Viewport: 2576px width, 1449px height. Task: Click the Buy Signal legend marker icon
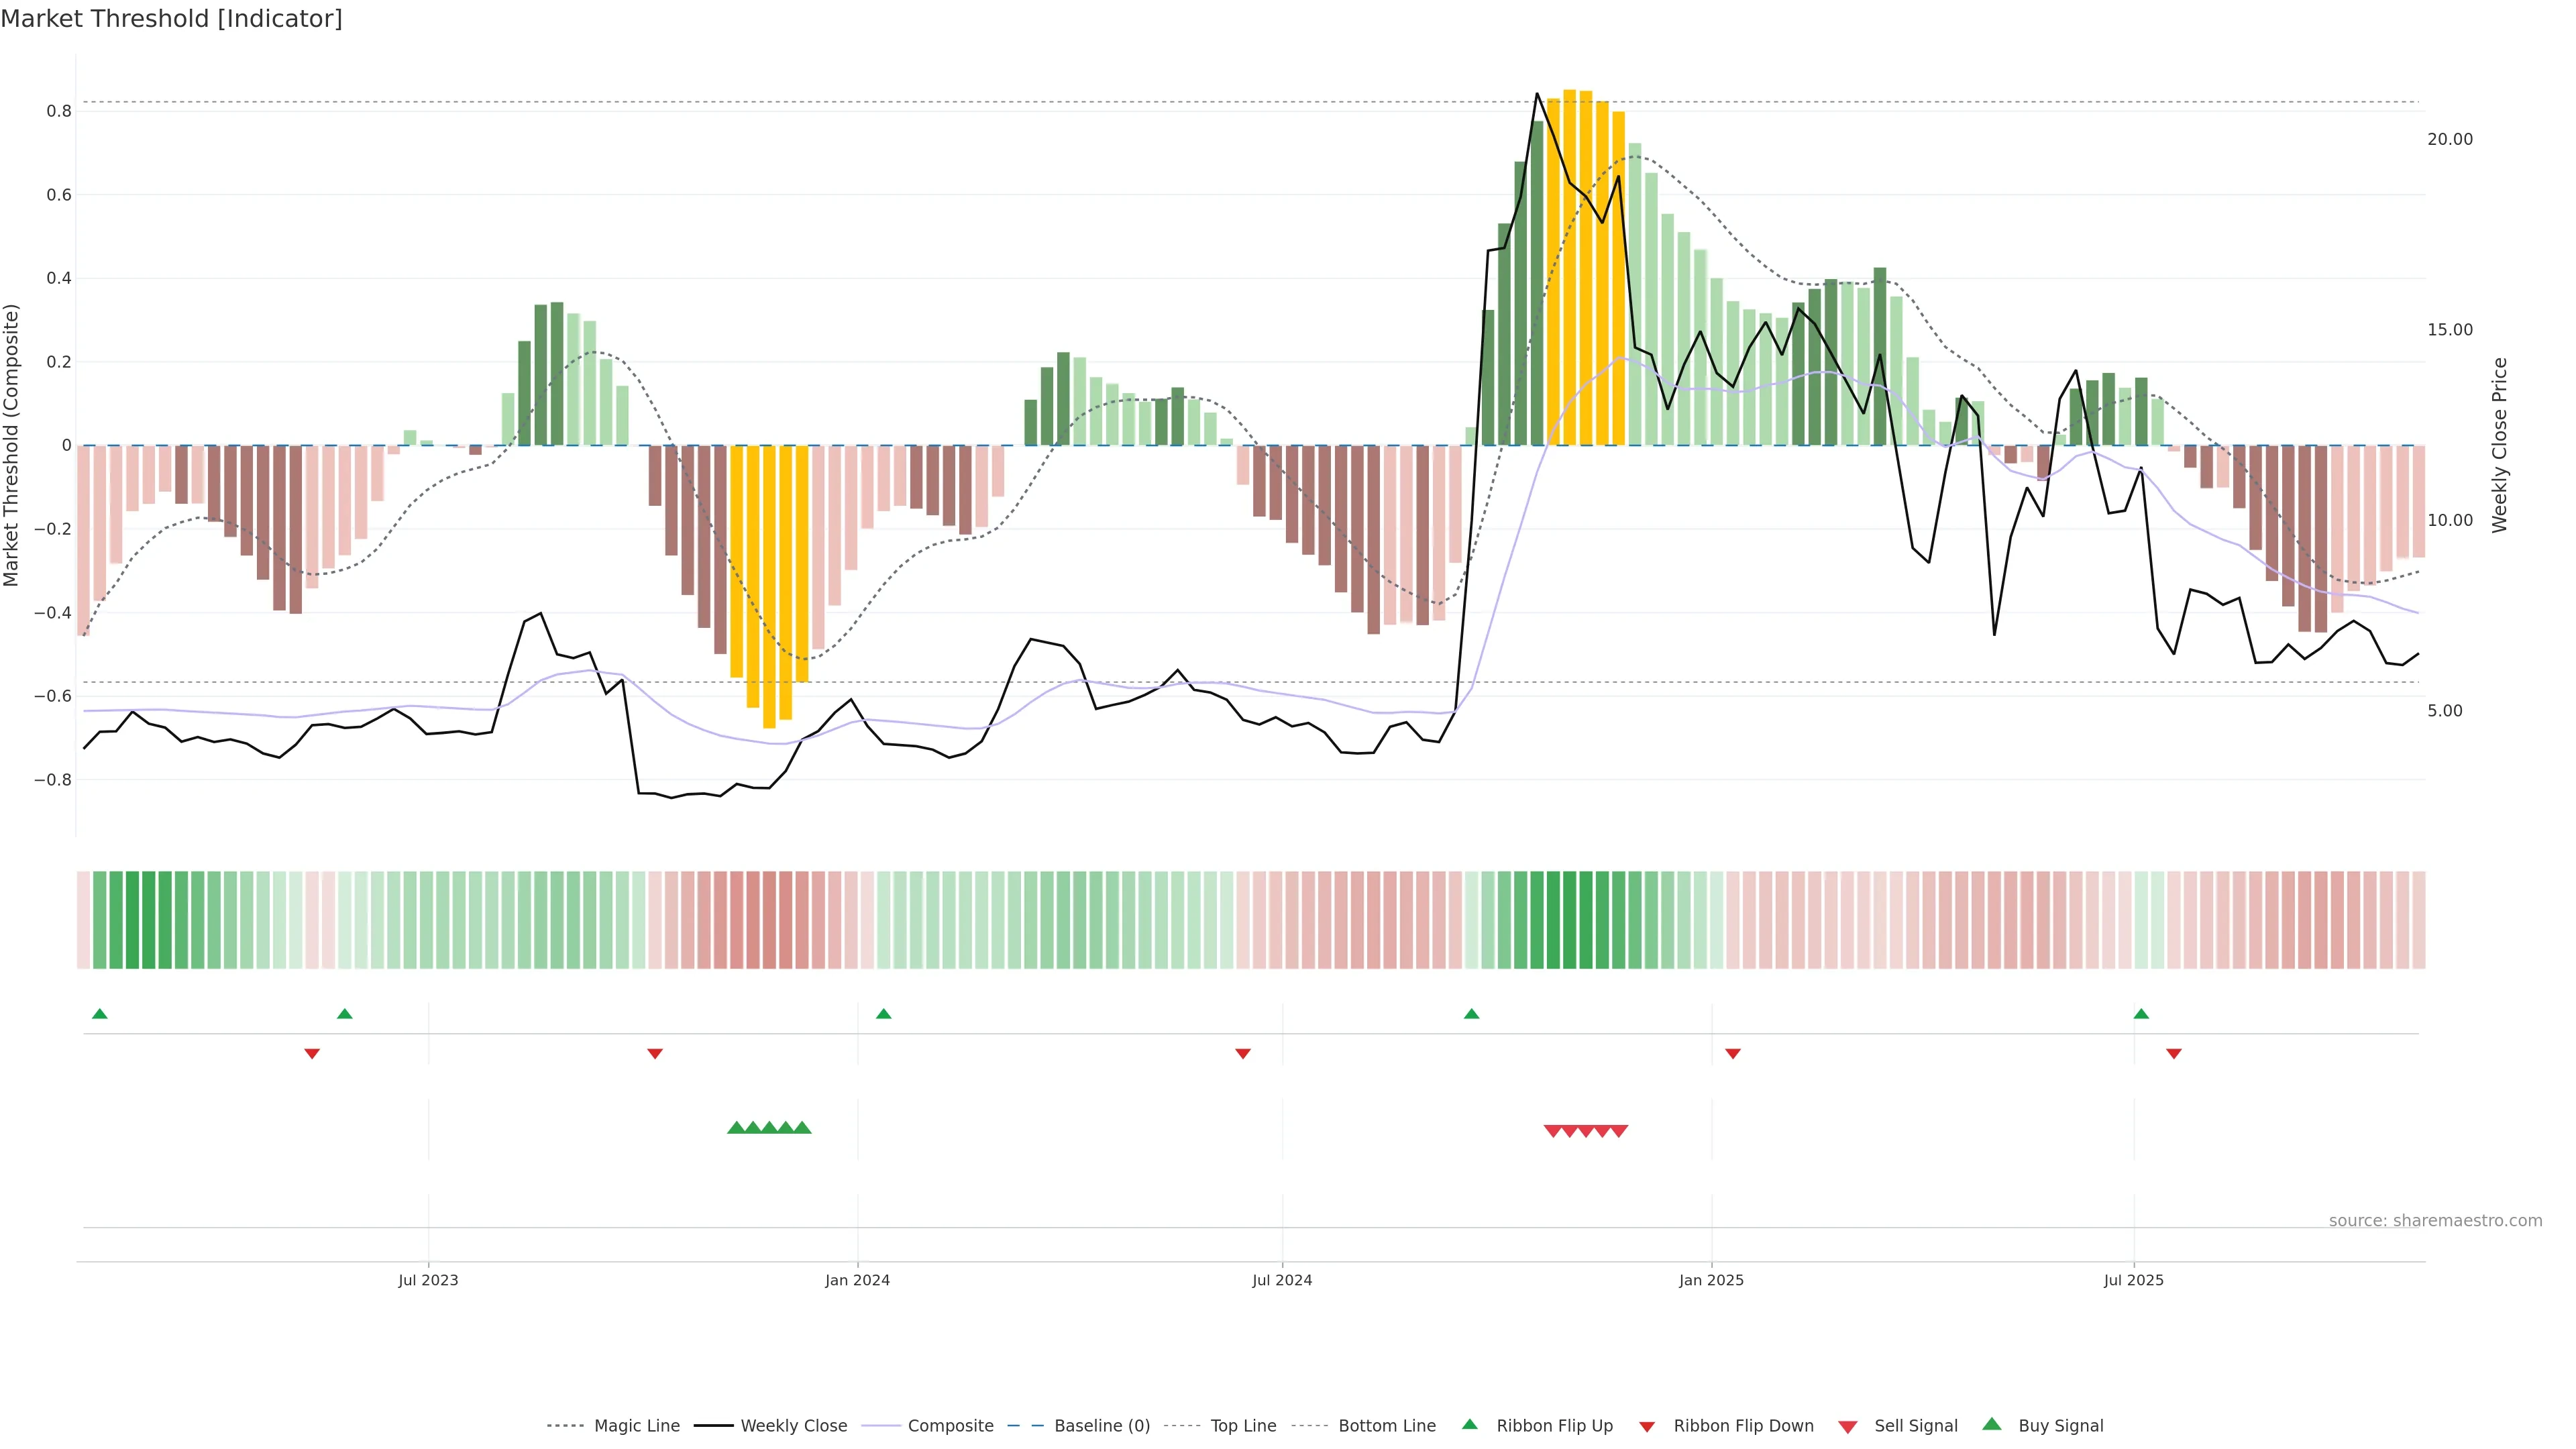click(1991, 1424)
